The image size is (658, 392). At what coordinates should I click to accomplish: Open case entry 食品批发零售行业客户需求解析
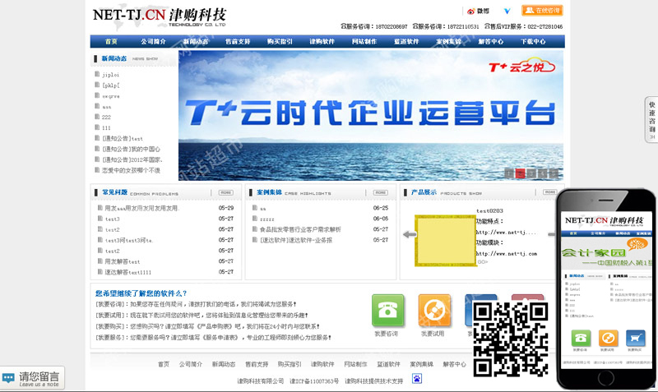point(300,229)
